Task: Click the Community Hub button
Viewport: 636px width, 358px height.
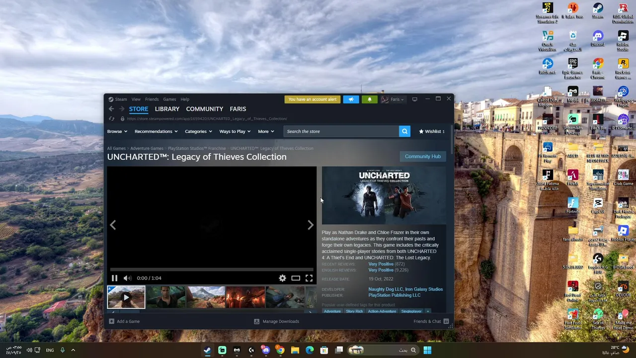Action: 423,157
